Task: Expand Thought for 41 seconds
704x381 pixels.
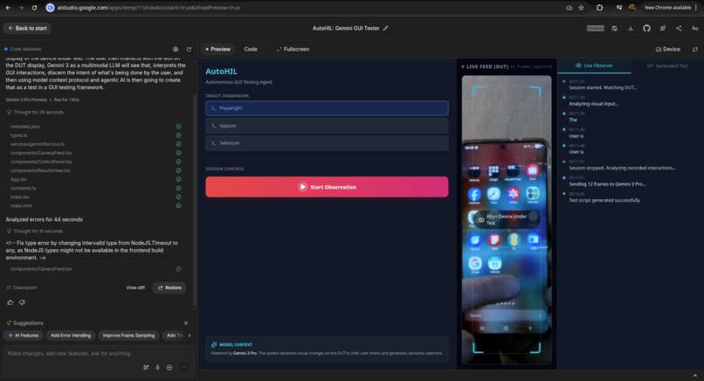Action: [35, 231]
